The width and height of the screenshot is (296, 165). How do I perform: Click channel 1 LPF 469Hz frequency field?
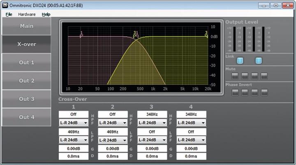74,132
